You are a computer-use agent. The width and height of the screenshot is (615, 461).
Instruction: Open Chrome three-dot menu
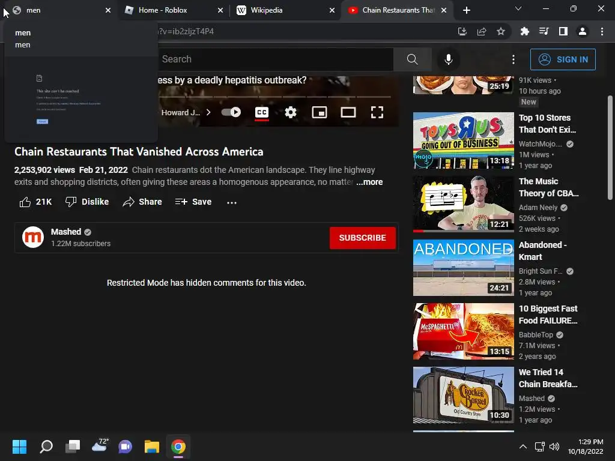[x=602, y=31]
